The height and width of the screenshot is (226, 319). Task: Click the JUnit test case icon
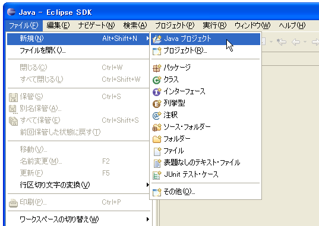[x=157, y=175]
